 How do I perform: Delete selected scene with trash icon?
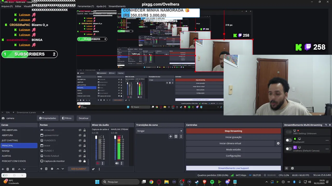click(x=8, y=169)
